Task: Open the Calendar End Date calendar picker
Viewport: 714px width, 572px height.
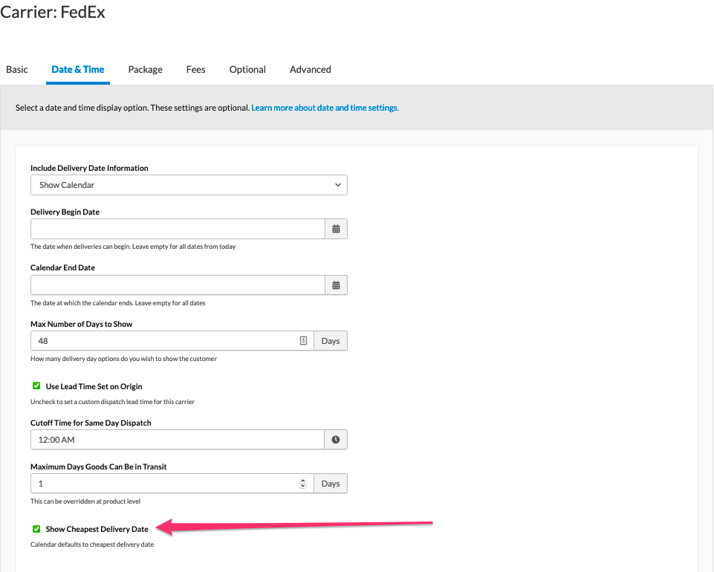Action: coord(336,285)
